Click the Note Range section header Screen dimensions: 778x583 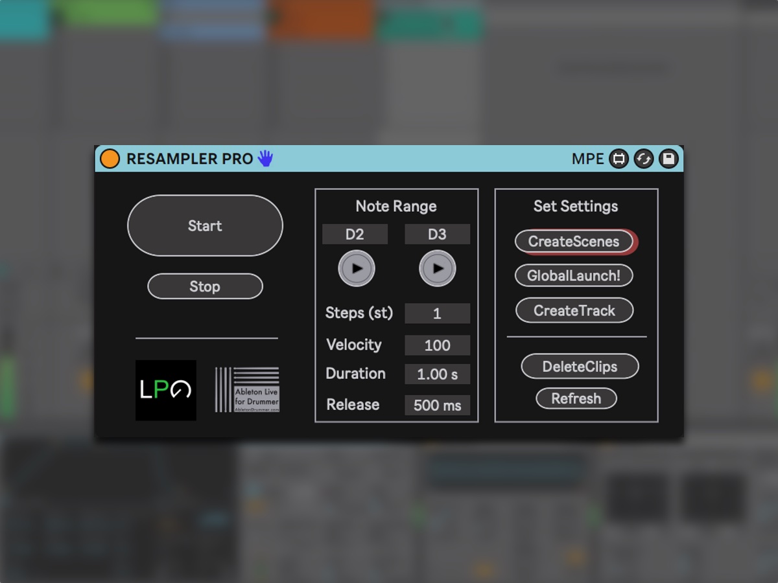pos(395,206)
